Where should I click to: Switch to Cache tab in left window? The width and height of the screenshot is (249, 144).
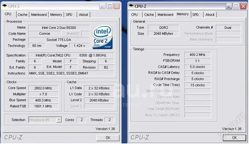click(22, 15)
